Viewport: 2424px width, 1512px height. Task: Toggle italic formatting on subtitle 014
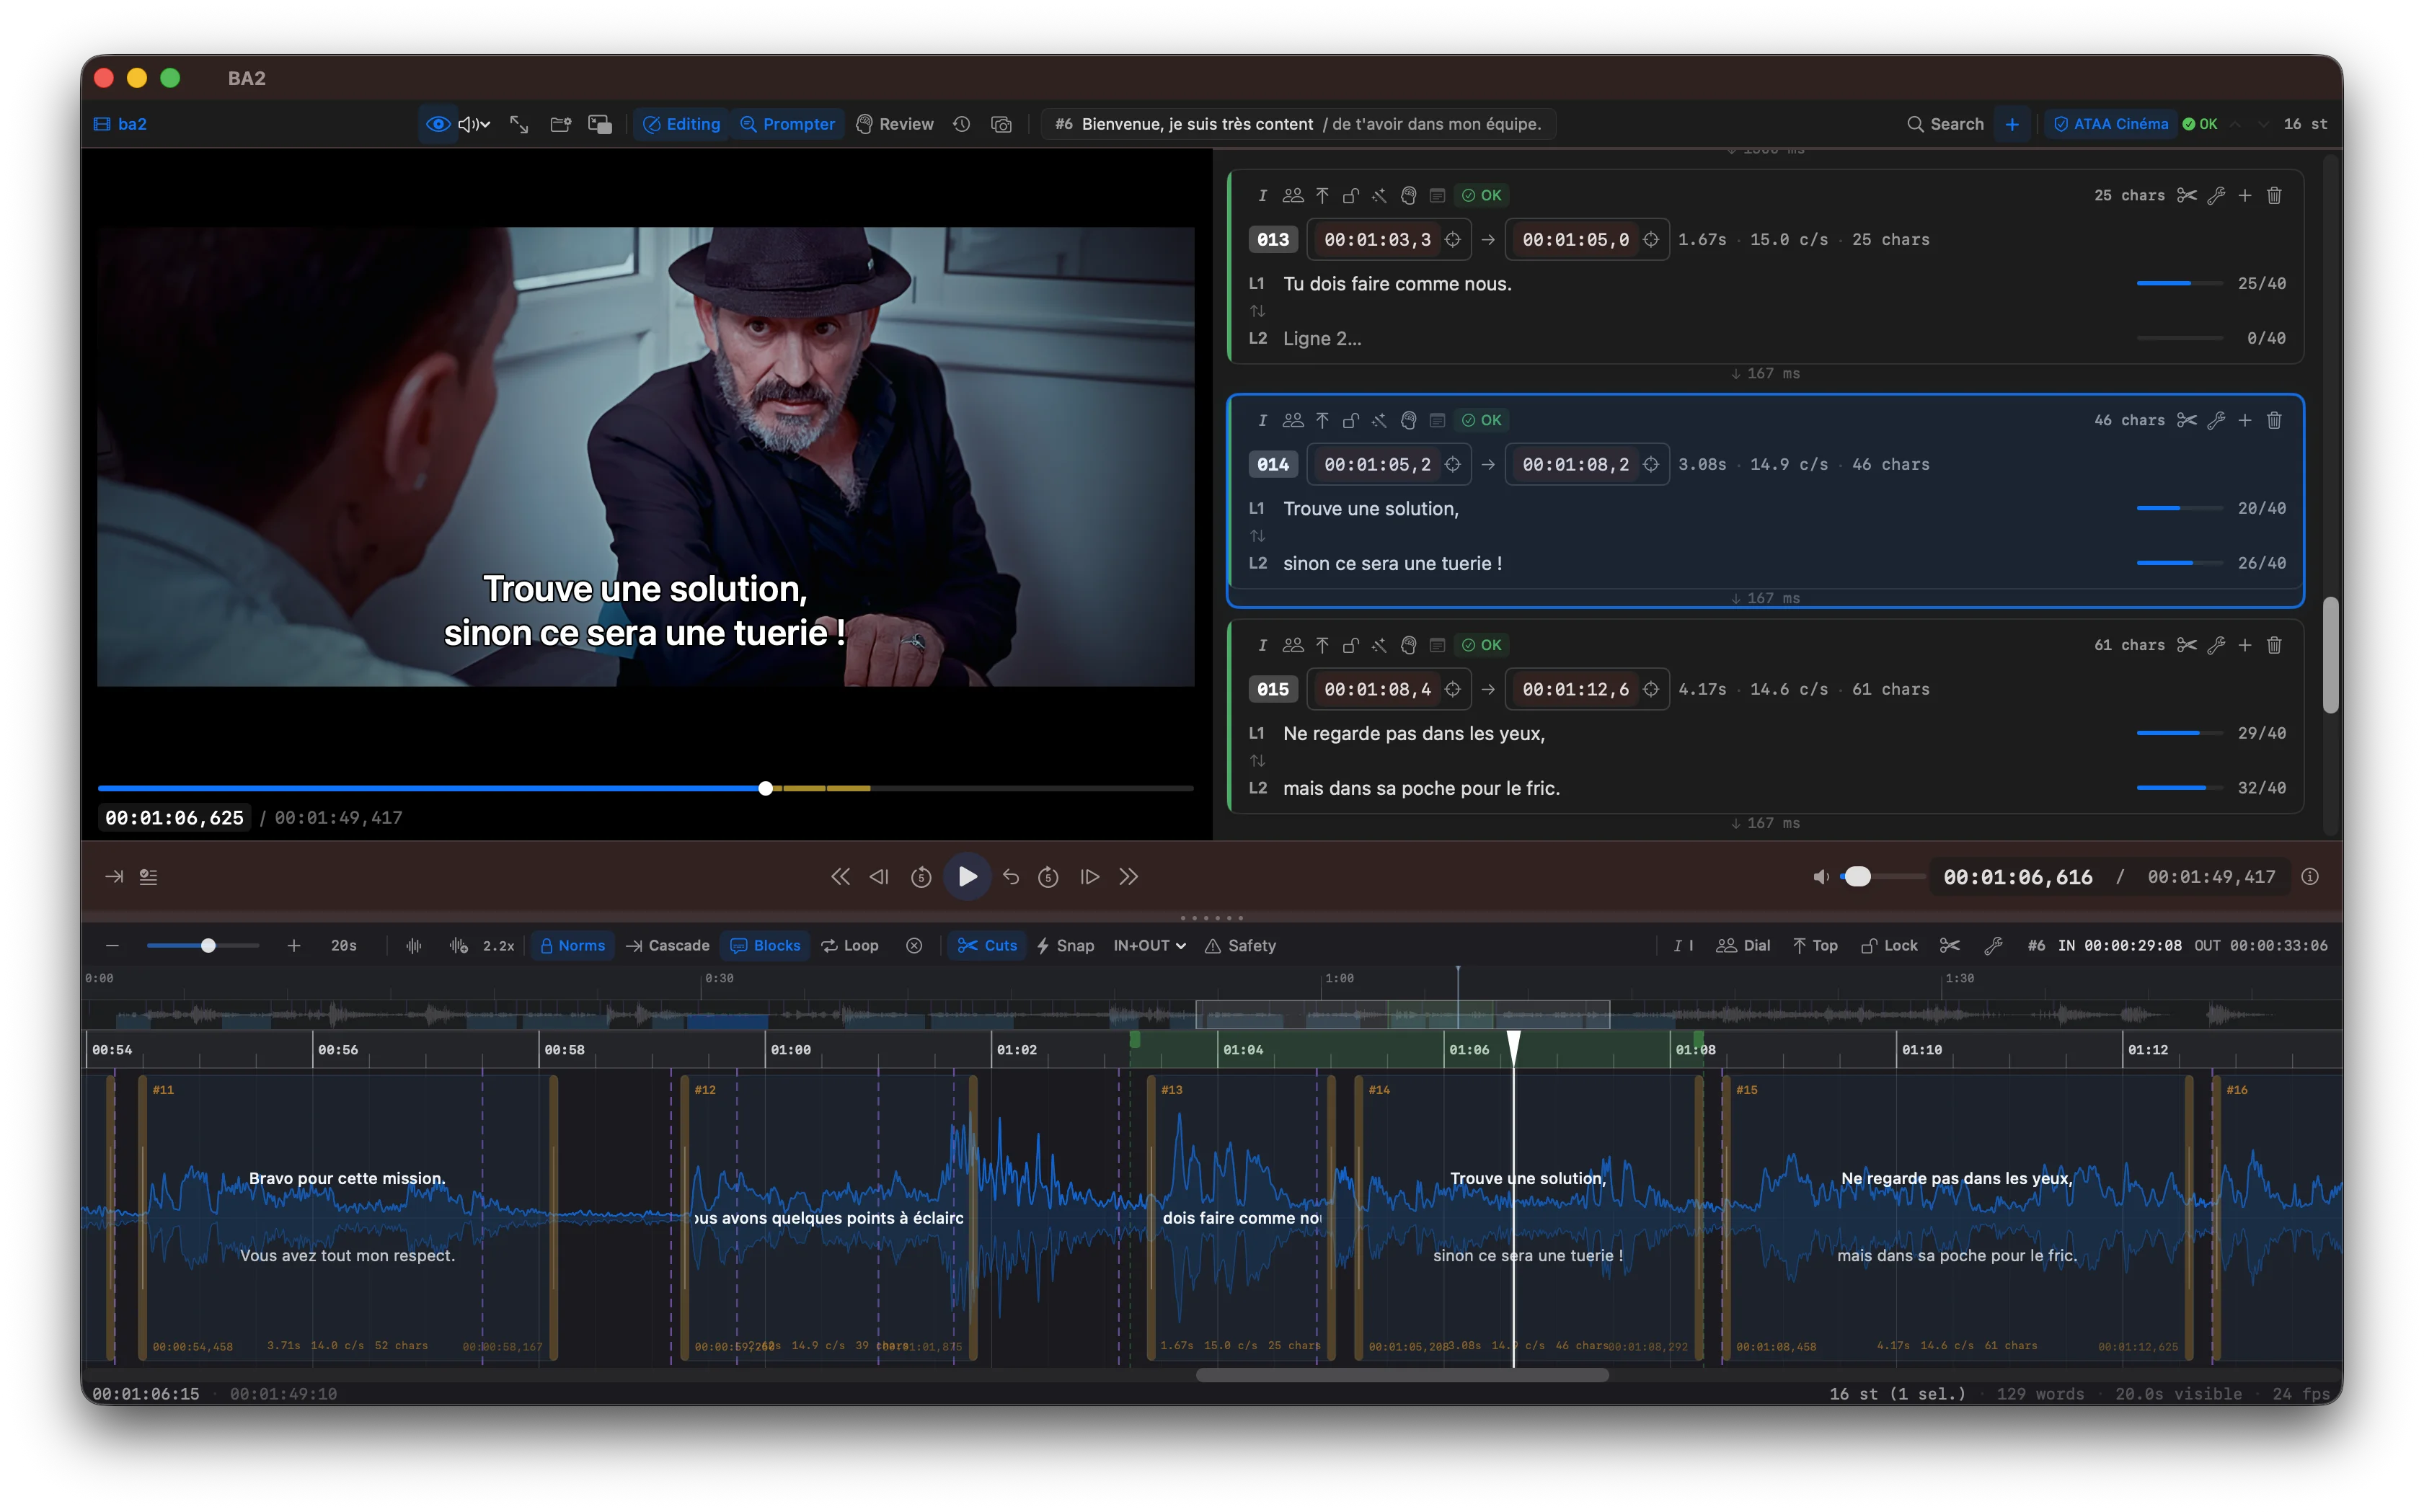pyautogui.click(x=1263, y=420)
